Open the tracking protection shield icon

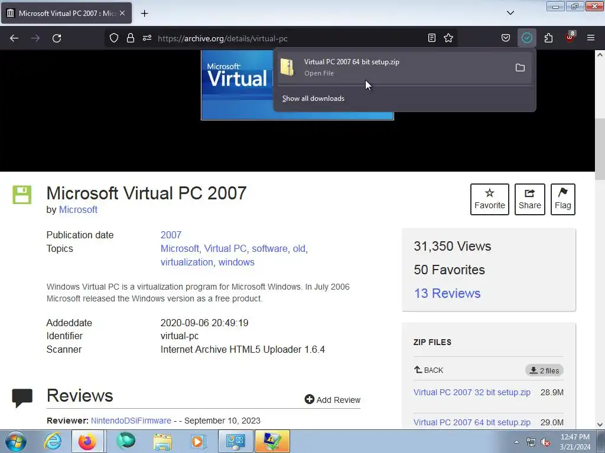[114, 38]
